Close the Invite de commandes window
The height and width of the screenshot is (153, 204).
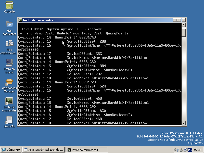[x=183, y=20]
